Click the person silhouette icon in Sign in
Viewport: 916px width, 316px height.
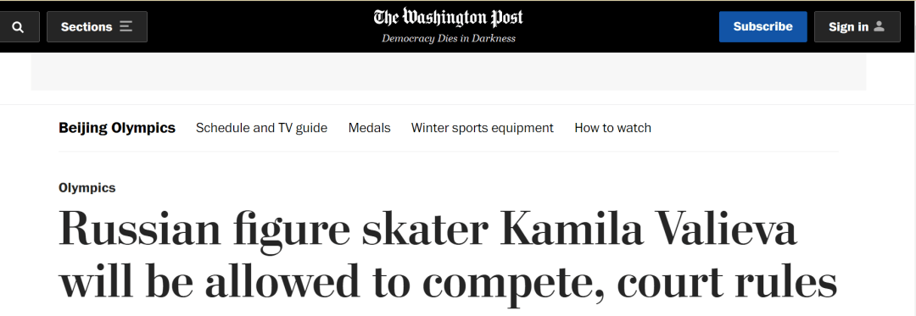(880, 27)
